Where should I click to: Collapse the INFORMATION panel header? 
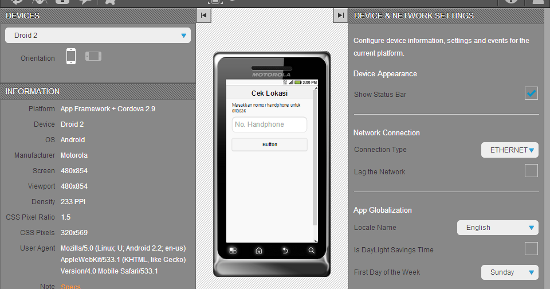click(x=98, y=91)
